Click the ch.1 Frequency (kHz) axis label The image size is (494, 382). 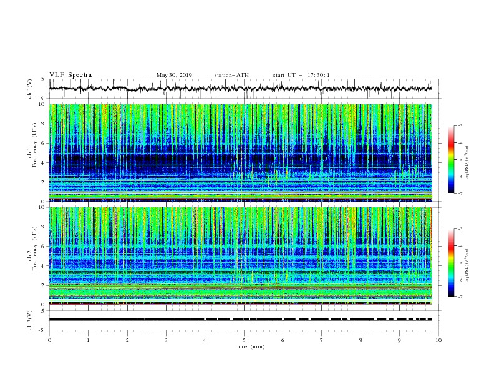point(32,144)
